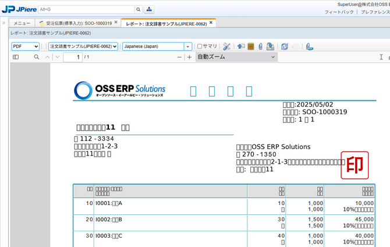Image resolution: width=390 pixels, height=247 pixels.
Task: Click the JPiere logo
Action: (x=19, y=9)
